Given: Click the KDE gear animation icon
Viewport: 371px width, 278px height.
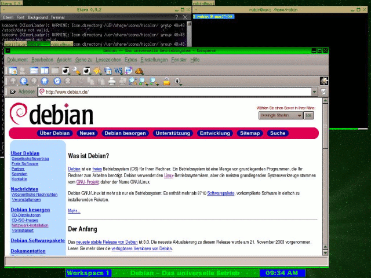Looking at the screenshot, I should [324, 81].
